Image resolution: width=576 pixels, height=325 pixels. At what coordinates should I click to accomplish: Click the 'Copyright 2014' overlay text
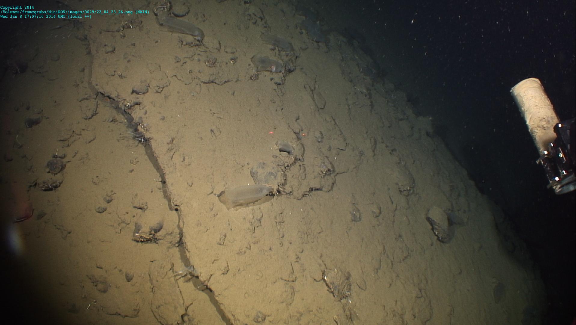[17, 8]
